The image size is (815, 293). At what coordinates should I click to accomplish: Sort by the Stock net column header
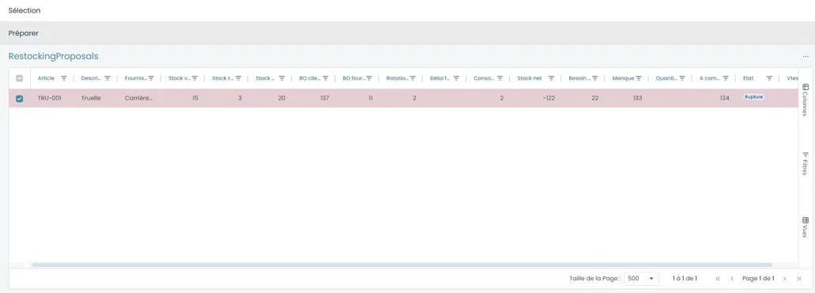pyautogui.click(x=529, y=78)
